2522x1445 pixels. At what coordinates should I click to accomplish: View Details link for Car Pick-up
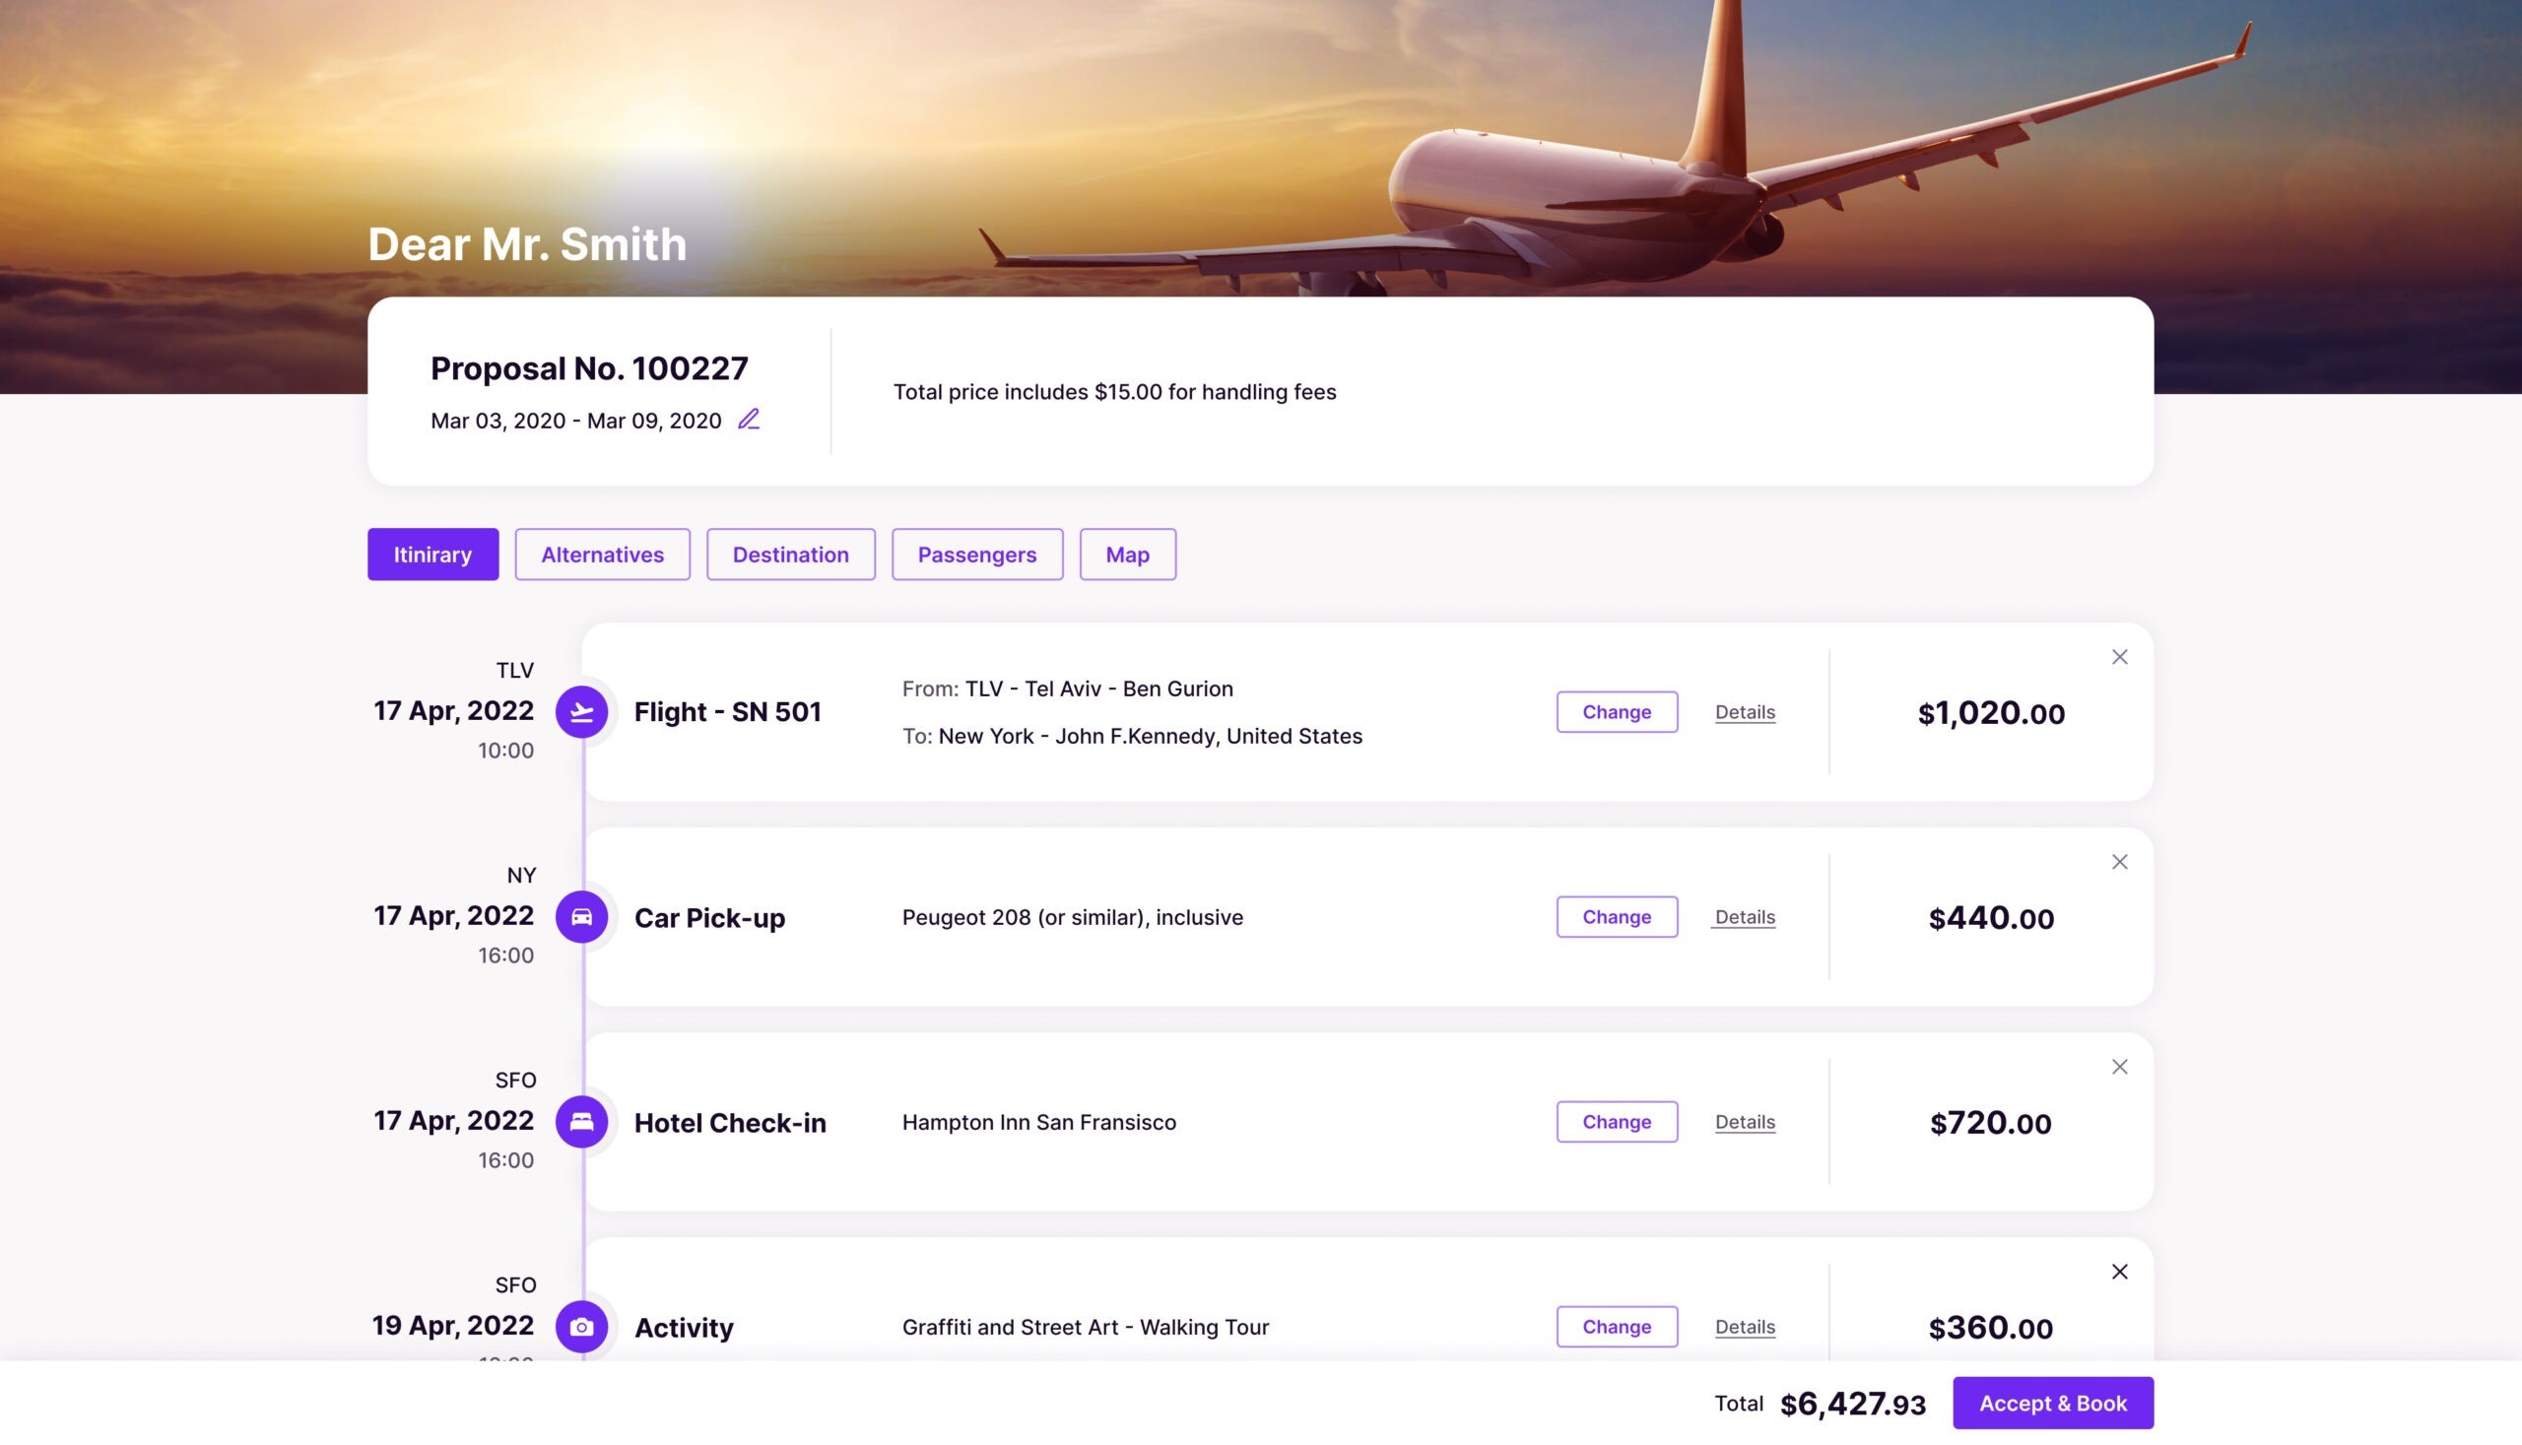point(1745,917)
